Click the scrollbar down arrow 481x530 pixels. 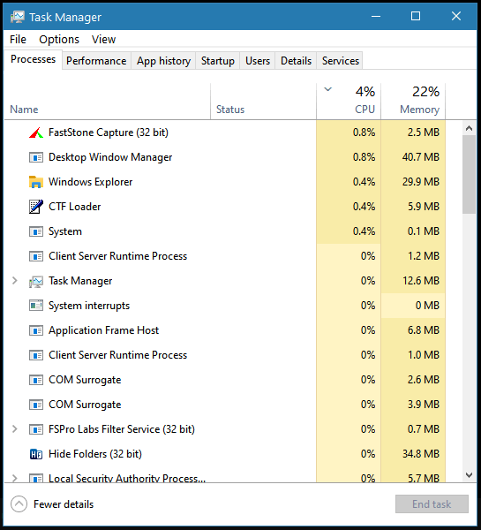click(x=469, y=475)
